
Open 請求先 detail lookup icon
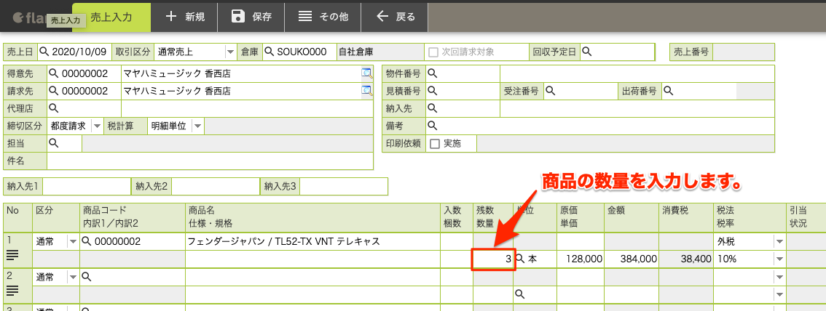(x=366, y=91)
